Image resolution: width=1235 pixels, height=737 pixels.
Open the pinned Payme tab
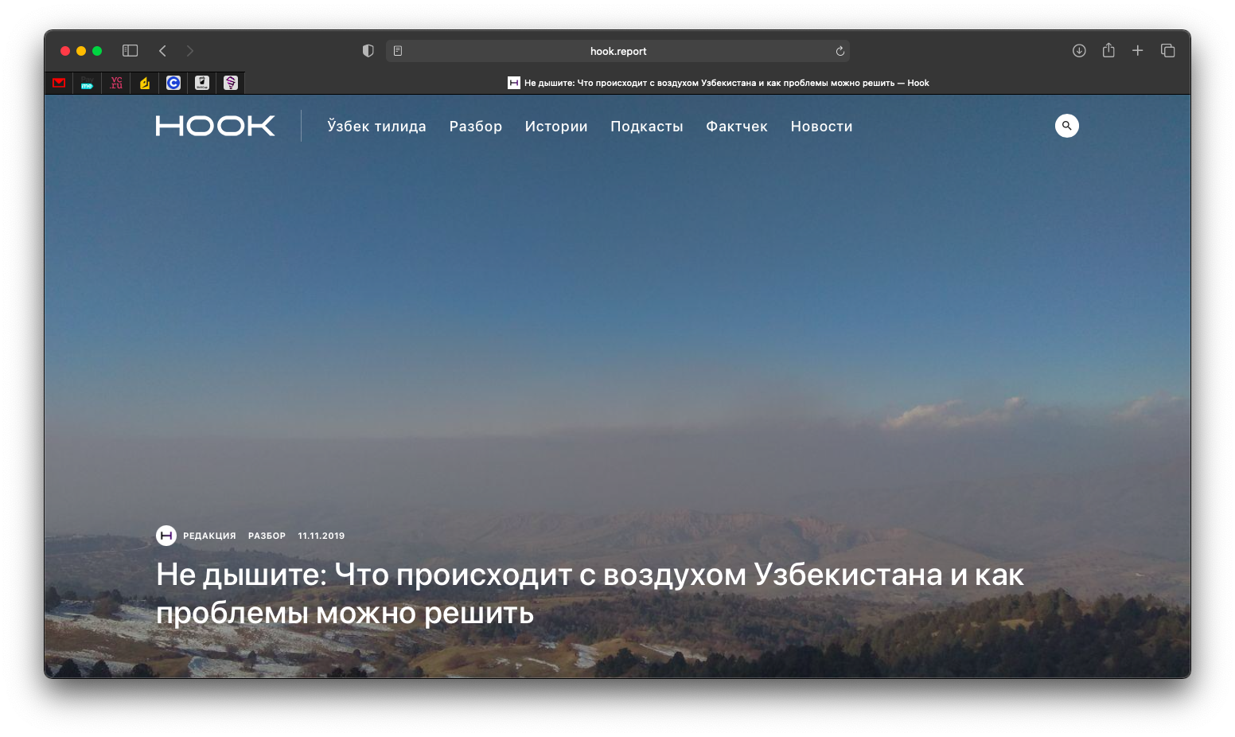pos(88,83)
